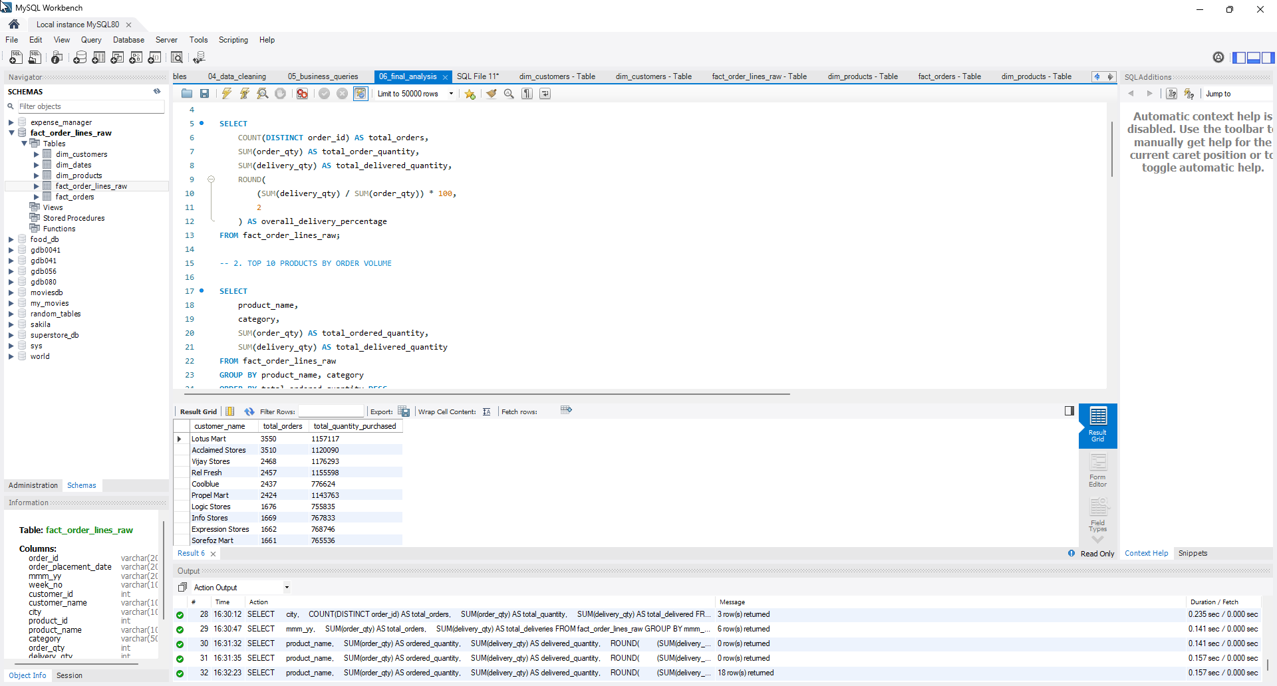Stop the running query hand icon
This screenshot has width=1277, height=686.
[x=281, y=94]
